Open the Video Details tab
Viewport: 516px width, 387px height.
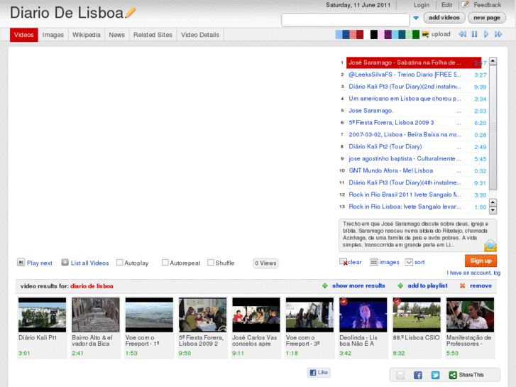tap(200, 35)
